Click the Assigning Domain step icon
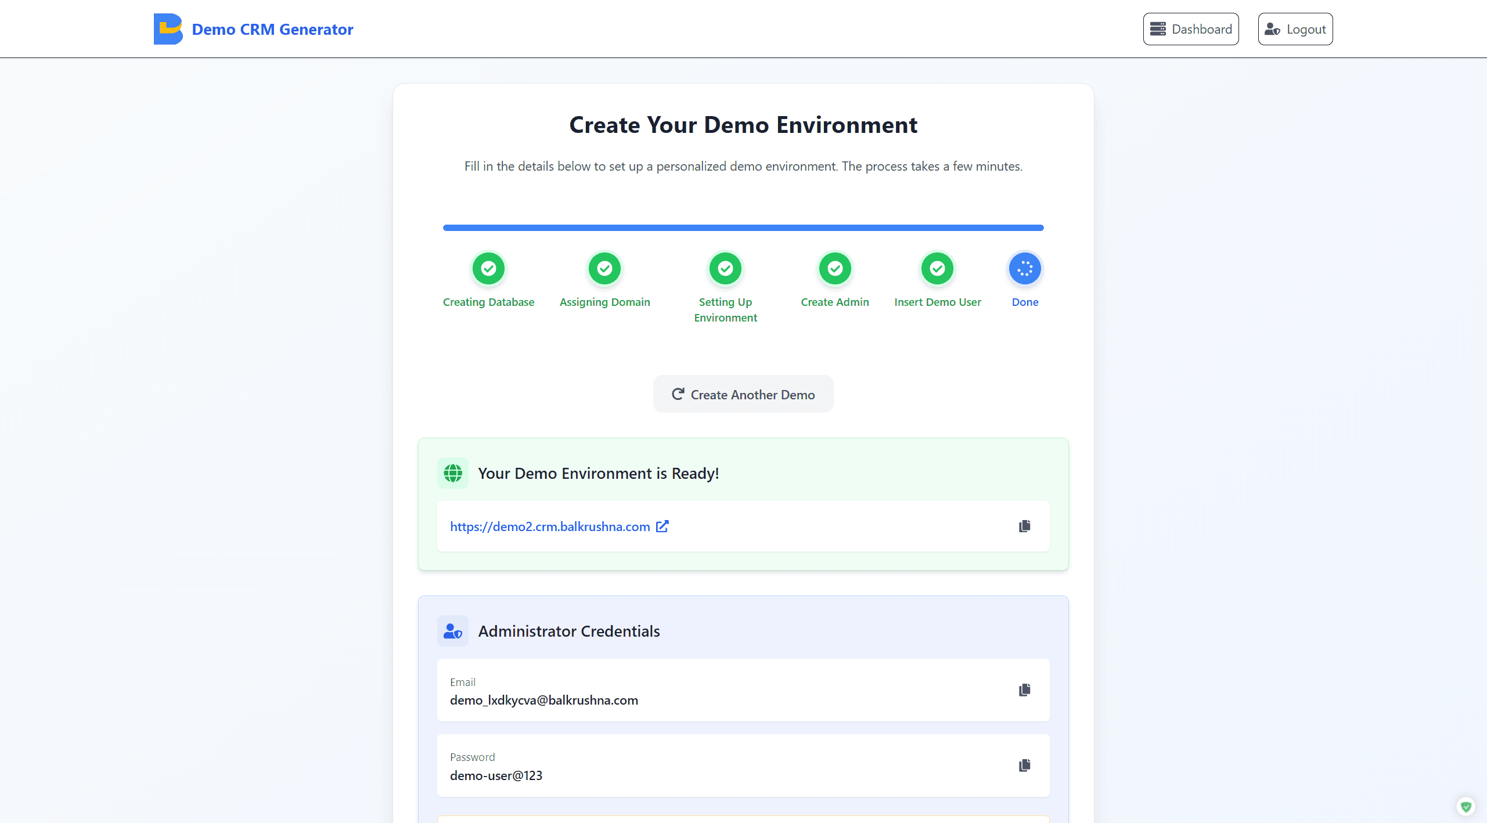 coord(604,268)
